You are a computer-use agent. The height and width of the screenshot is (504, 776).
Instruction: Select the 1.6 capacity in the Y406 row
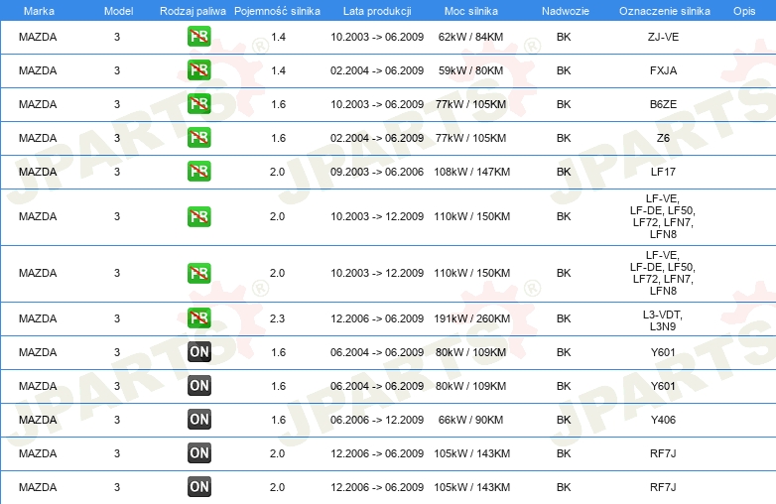[x=278, y=420]
